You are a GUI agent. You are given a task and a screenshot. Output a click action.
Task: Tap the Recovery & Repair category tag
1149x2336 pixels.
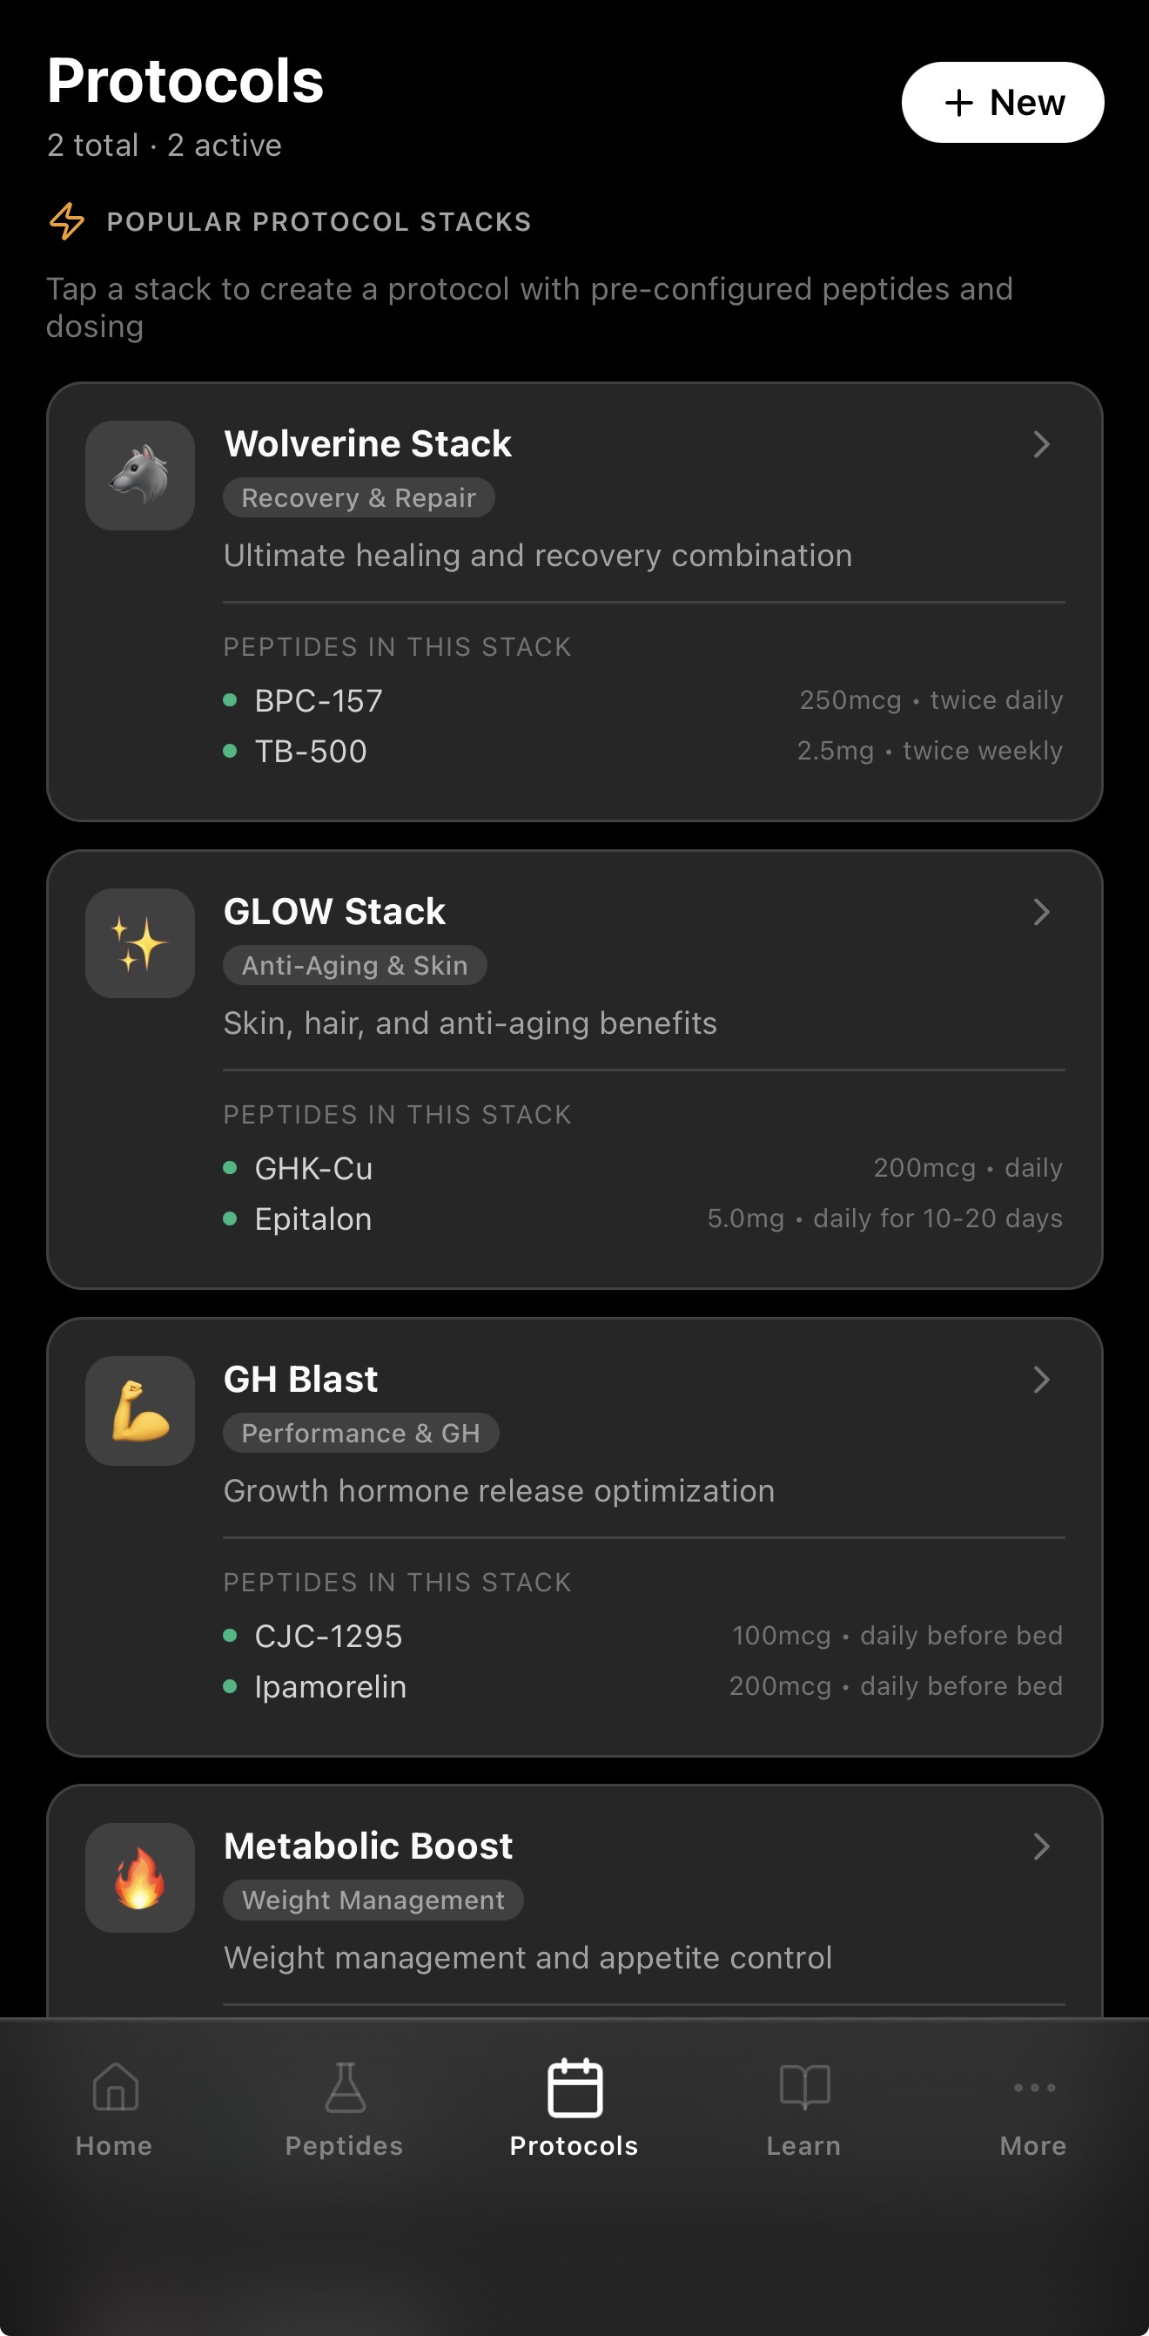coord(359,498)
